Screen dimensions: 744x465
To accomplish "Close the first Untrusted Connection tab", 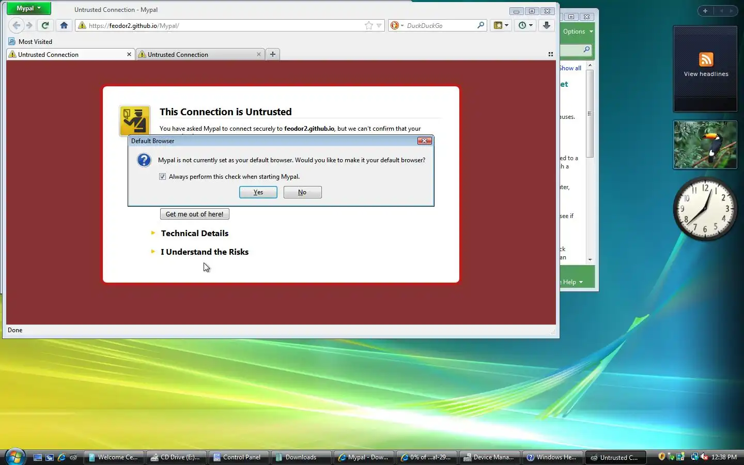I will tap(129, 54).
